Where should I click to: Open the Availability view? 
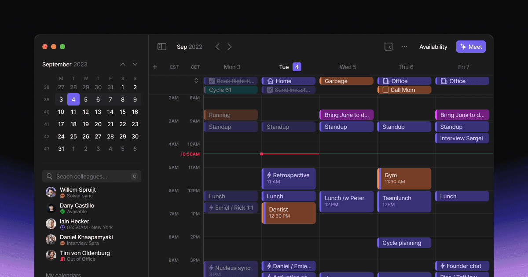point(433,47)
